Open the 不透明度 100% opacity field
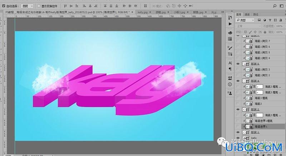 click(279, 26)
